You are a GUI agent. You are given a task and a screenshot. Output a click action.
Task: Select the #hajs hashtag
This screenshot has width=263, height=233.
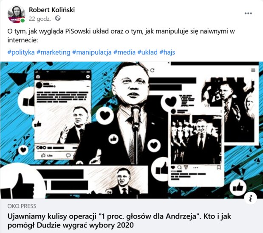pos(167,52)
